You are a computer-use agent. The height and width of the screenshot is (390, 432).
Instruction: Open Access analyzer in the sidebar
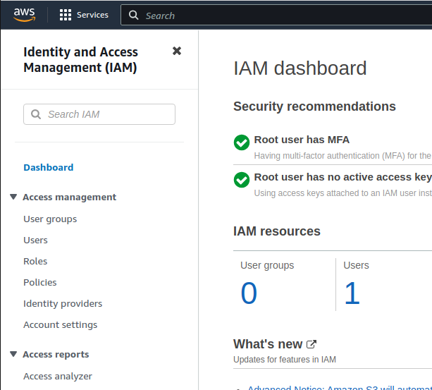(58, 376)
